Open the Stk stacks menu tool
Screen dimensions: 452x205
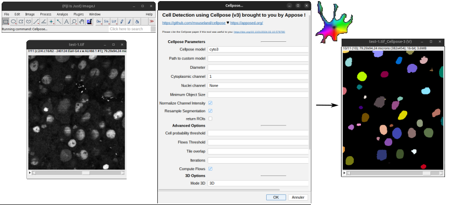(x=106, y=21)
